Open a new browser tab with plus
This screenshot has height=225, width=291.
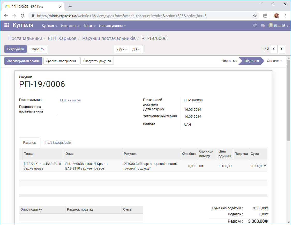click(70, 7)
